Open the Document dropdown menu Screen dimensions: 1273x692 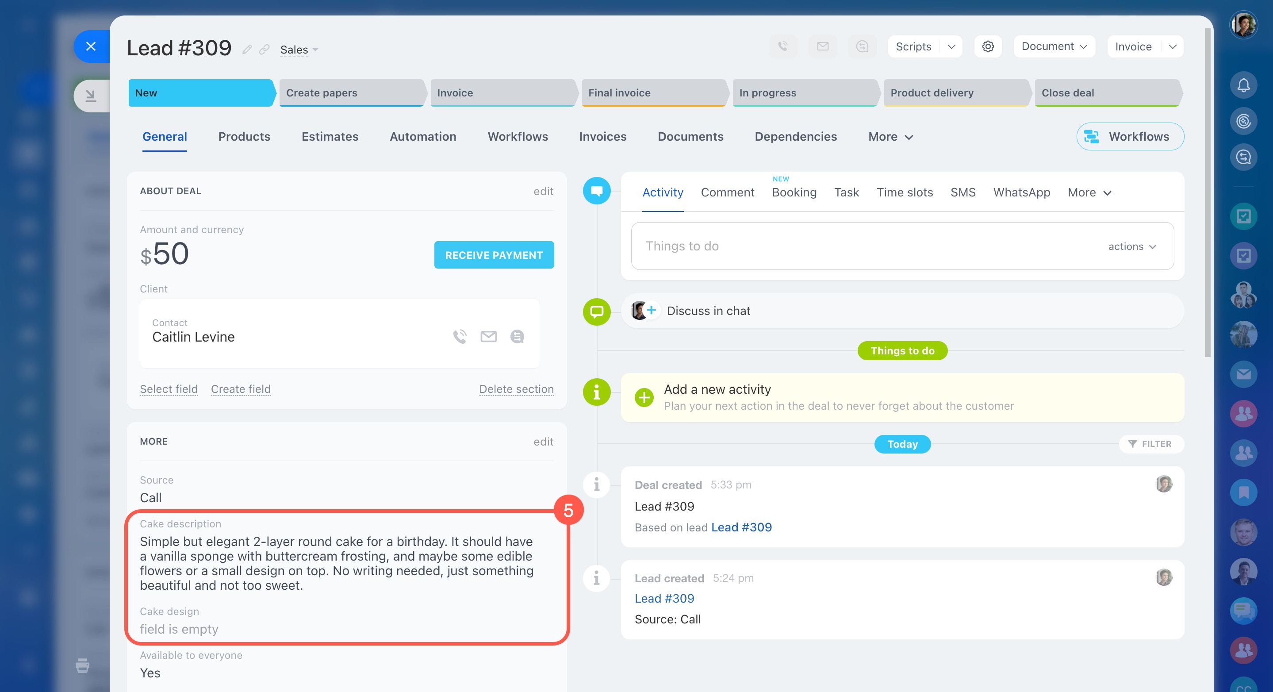coord(1054,46)
